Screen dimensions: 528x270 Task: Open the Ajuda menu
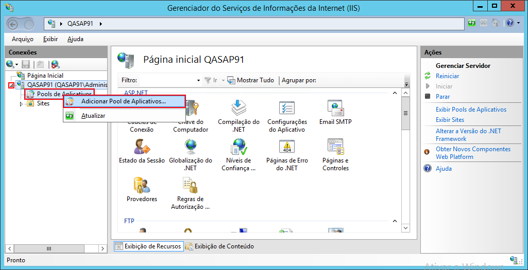(75, 39)
